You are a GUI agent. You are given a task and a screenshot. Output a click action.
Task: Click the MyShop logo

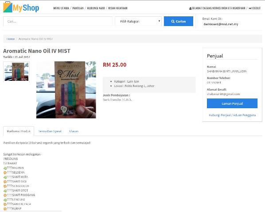click(x=21, y=7)
